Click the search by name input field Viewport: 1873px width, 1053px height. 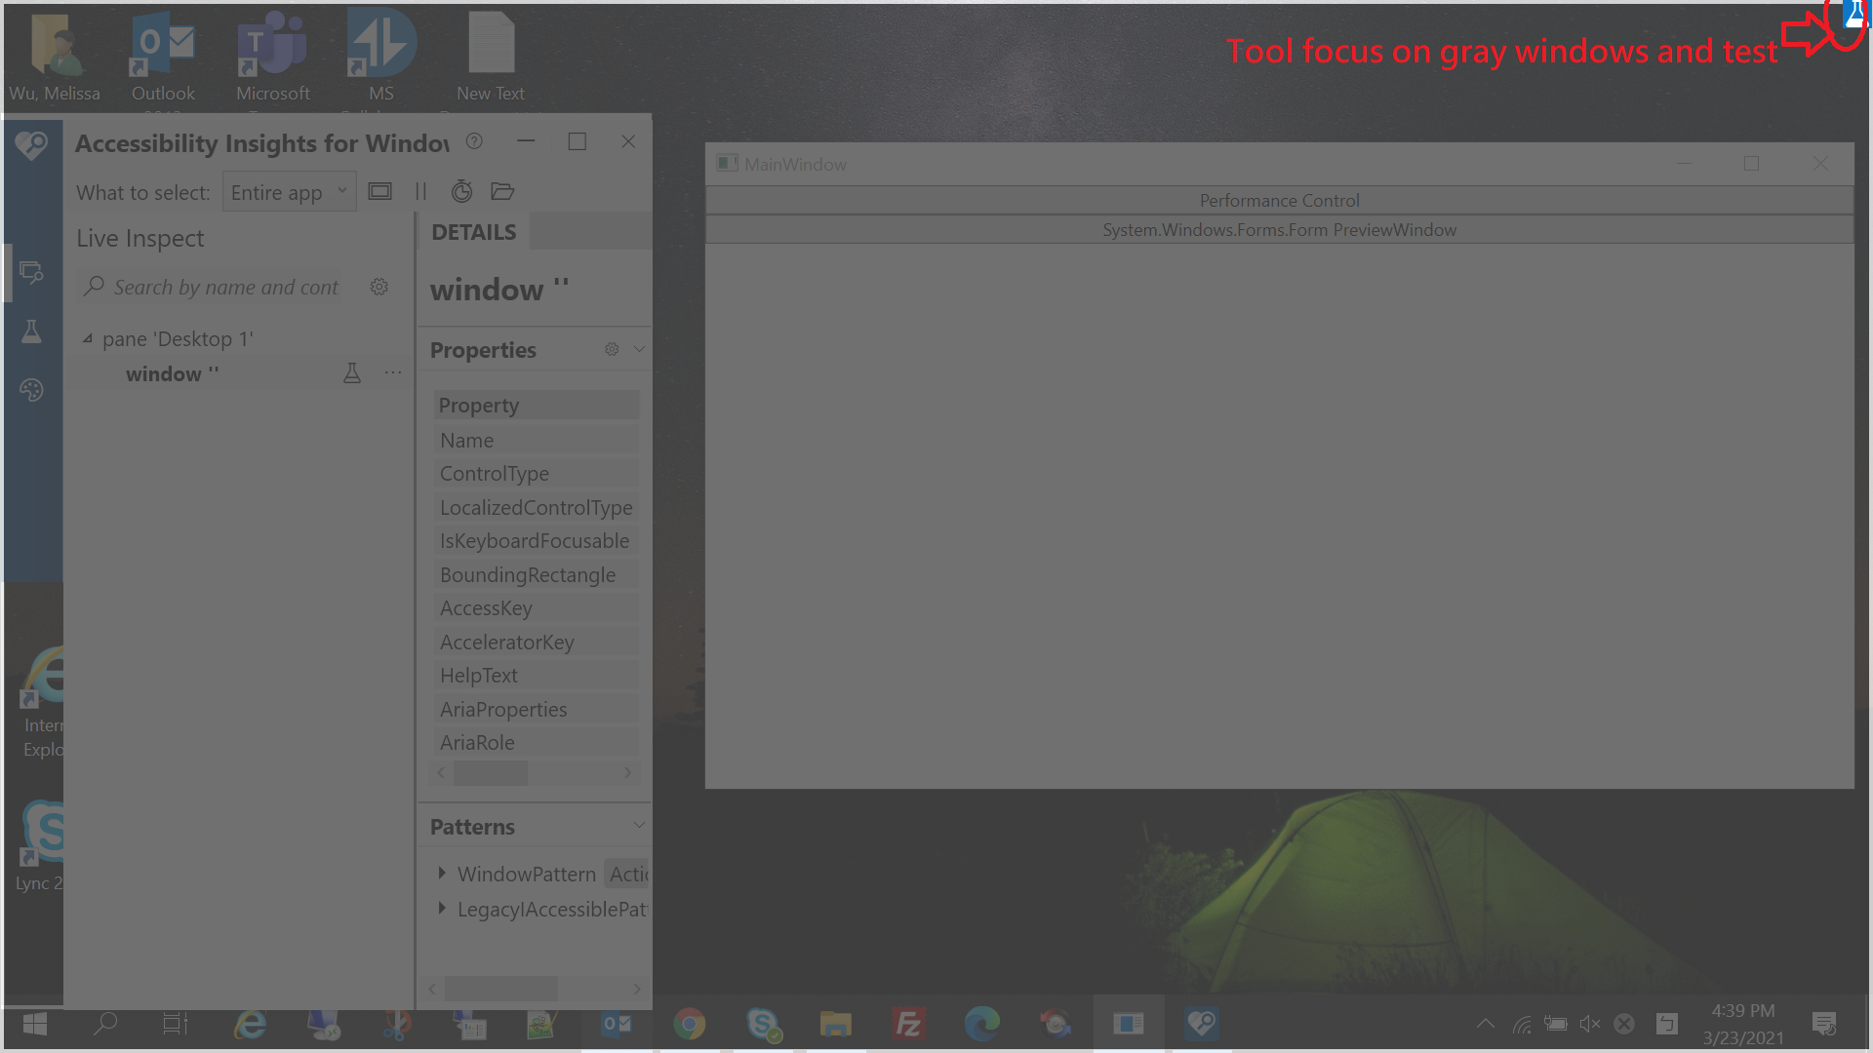click(x=224, y=287)
